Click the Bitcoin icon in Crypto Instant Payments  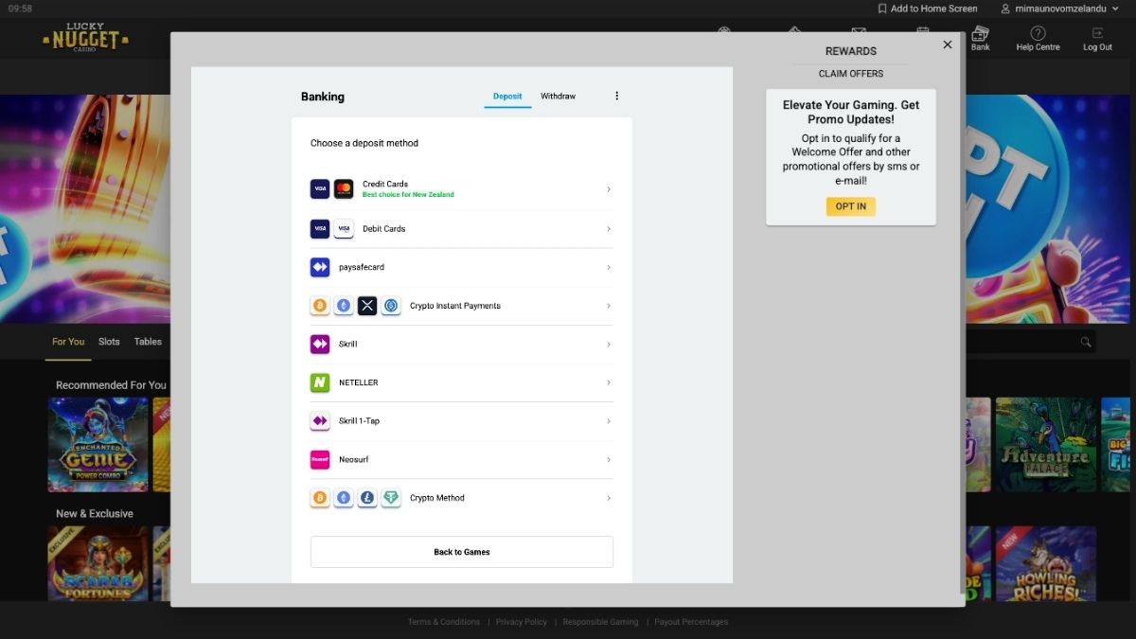click(320, 306)
